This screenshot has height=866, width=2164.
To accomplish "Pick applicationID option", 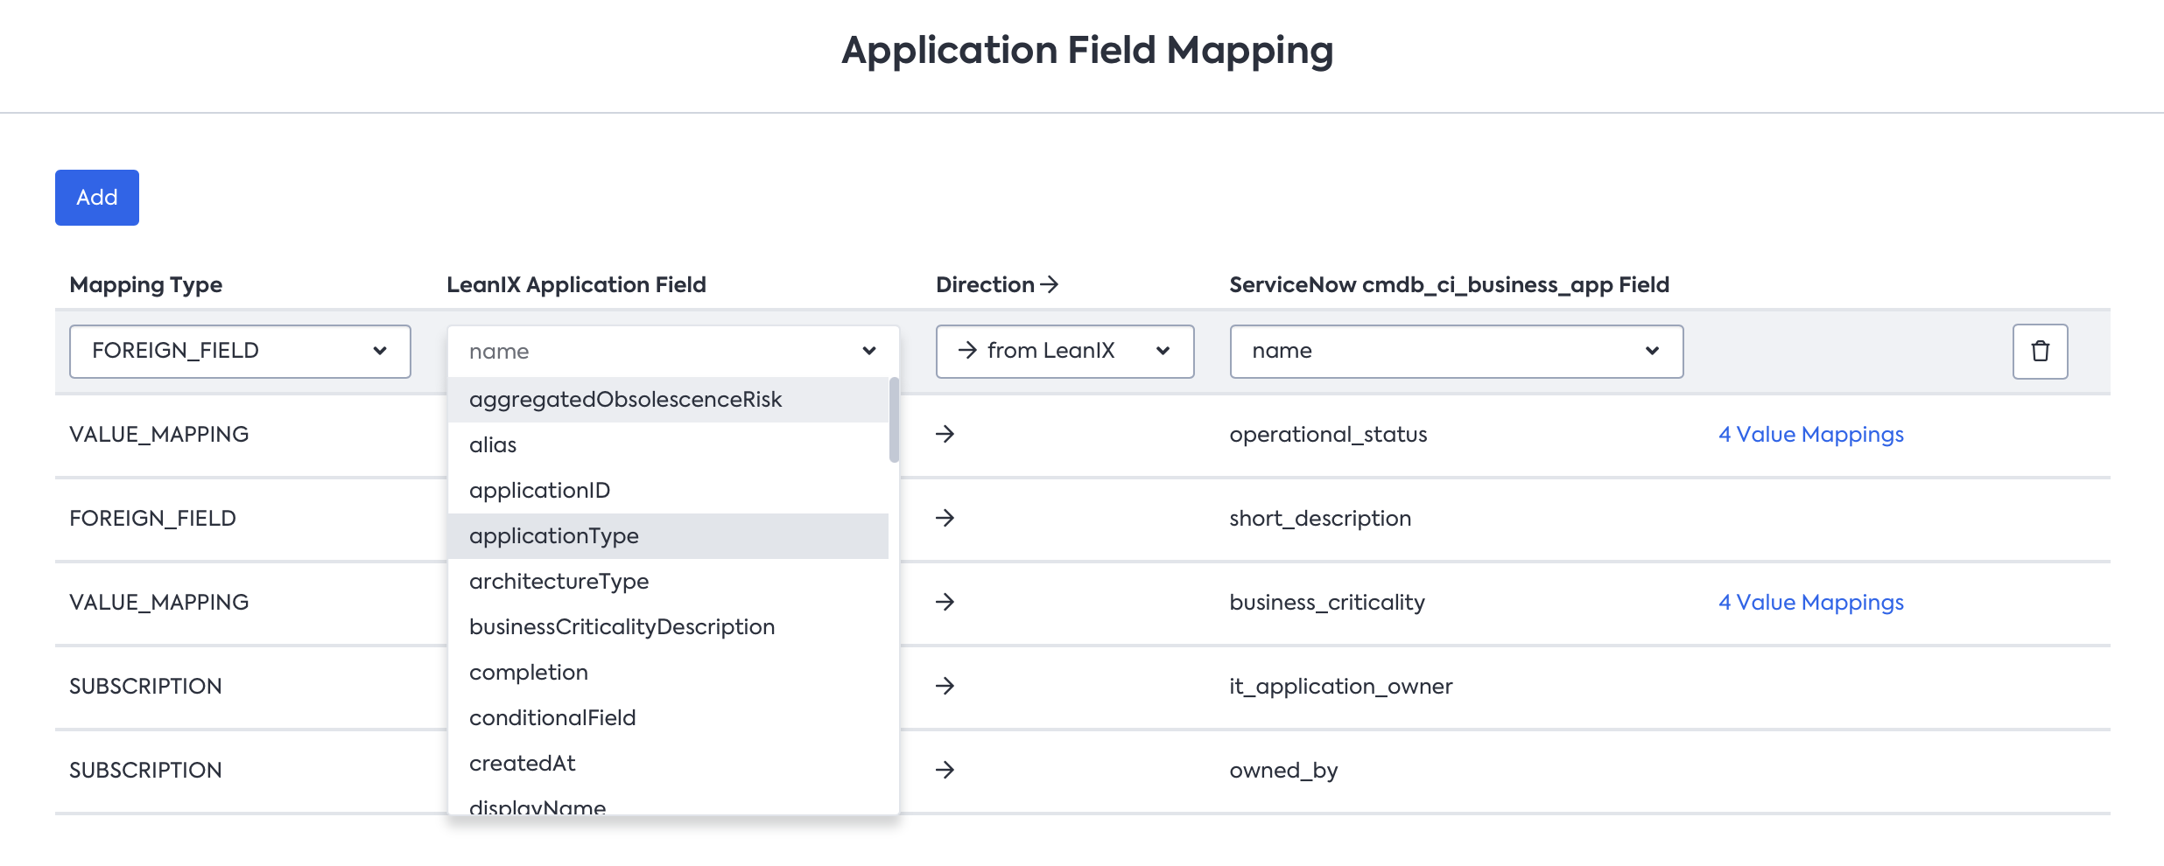I will click(x=668, y=491).
